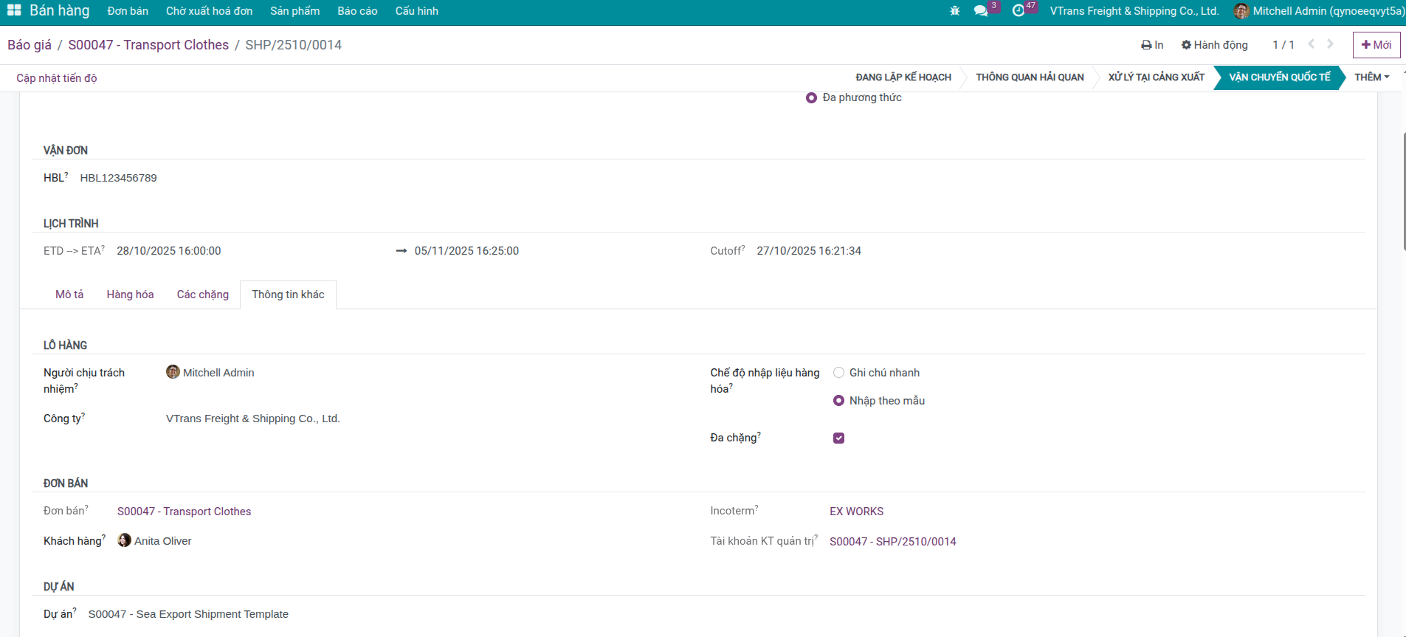Image resolution: width=1406 pixels, height=637 pixels.
Task: Click the debug bug icon in navbar
Action: 954,11
